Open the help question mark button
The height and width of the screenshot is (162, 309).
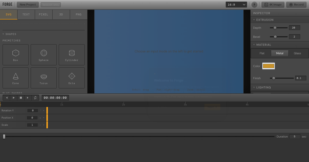254,5
